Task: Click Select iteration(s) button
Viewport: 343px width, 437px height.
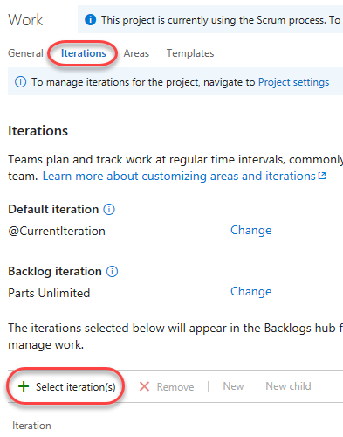Action: click(66, 386)
